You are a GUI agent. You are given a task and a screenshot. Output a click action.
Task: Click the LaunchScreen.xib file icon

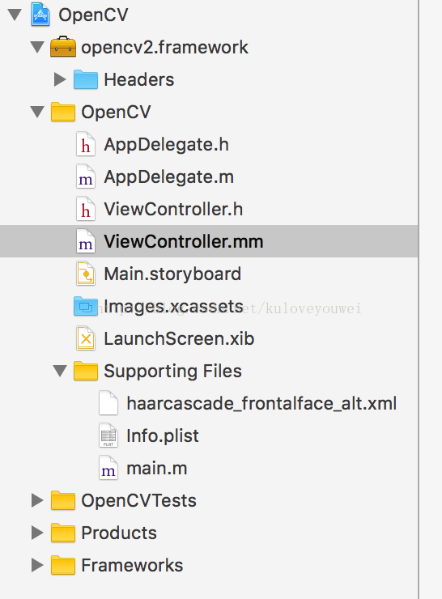click(86, 338)
